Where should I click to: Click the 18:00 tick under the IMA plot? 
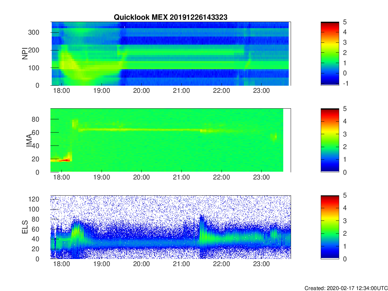point(61,178)
